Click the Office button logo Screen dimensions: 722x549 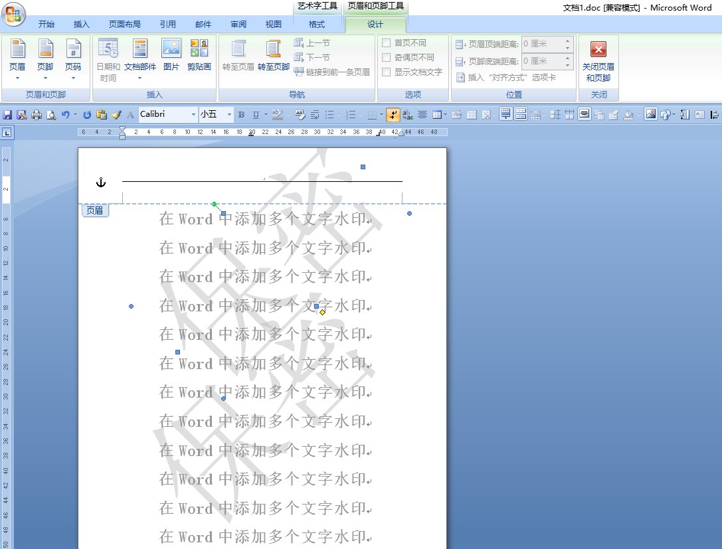[13, 14]
